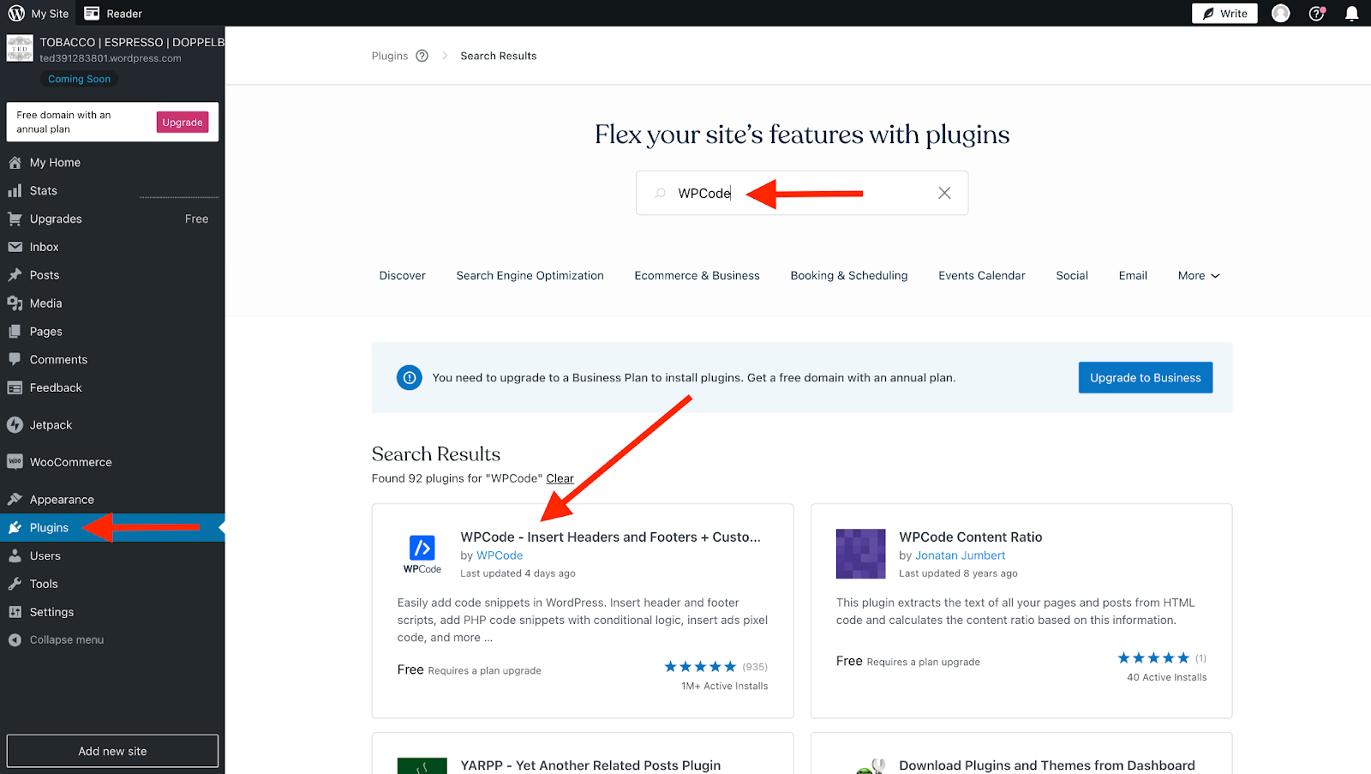Click the WPCode Content Ratio plugin thumbnail

[x=861, y=554]
